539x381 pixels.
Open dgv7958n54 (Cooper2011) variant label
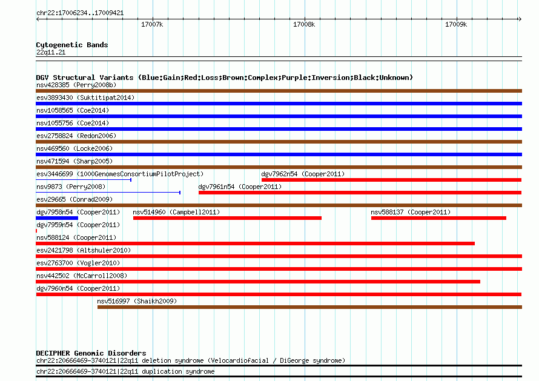(78, 212)
